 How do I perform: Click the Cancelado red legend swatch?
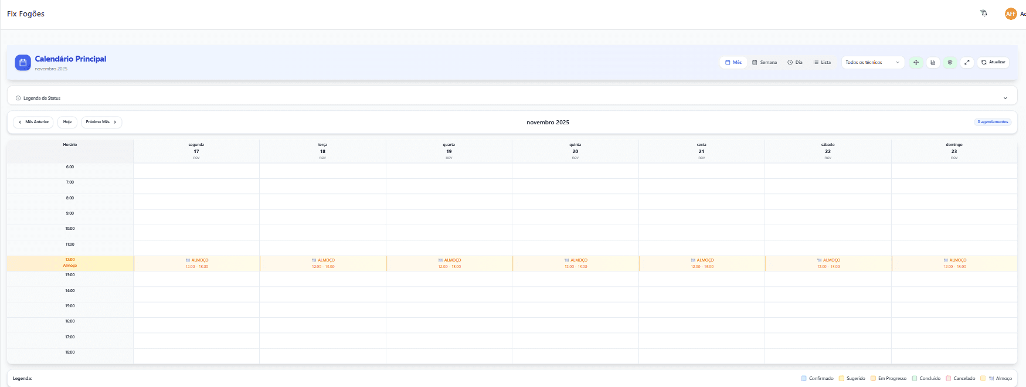tap(948, 378)
